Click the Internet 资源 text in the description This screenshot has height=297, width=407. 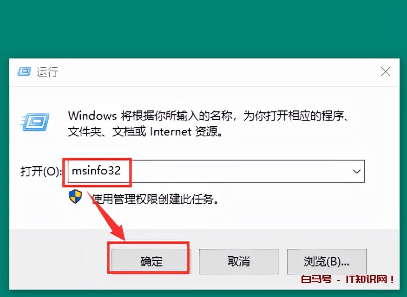point(186,132)
